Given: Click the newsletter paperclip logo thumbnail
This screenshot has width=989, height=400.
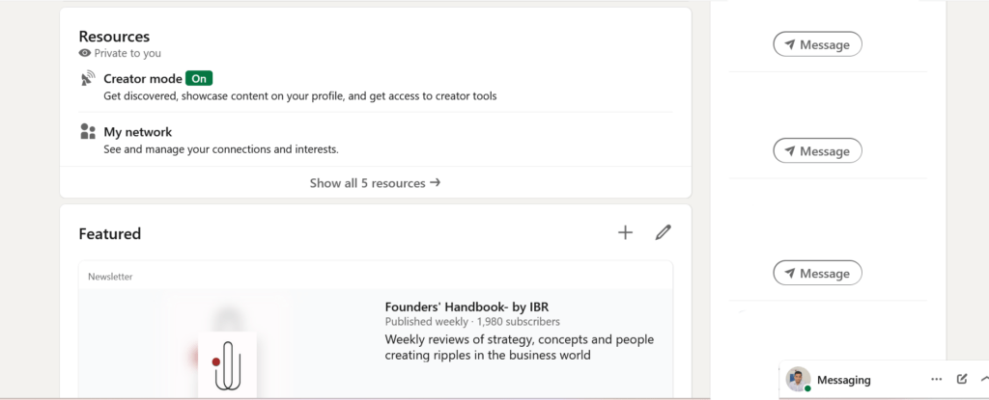Looking at the screenshot, I should click(x=227, y=363).
